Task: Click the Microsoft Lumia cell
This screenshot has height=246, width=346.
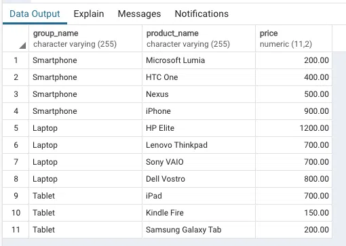Action: (x=199, y=60)
